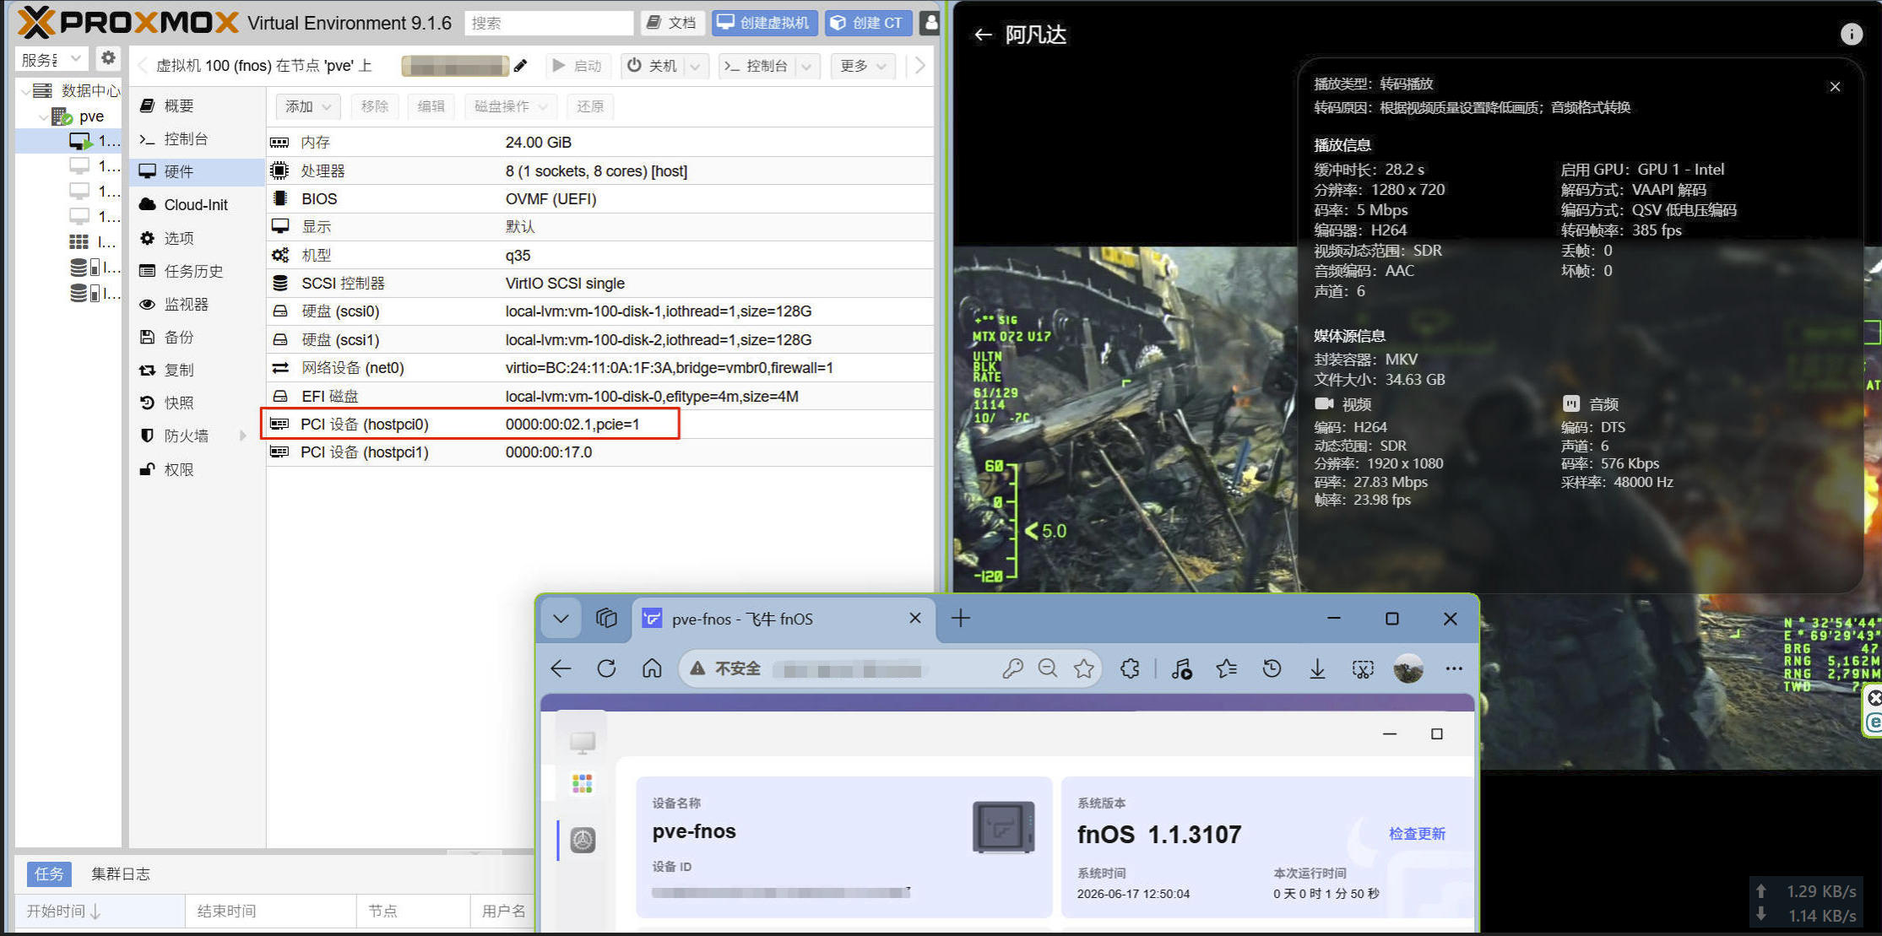Select 控制台 in the VM side menu
1882x936 pixels.
coord(198,138)
